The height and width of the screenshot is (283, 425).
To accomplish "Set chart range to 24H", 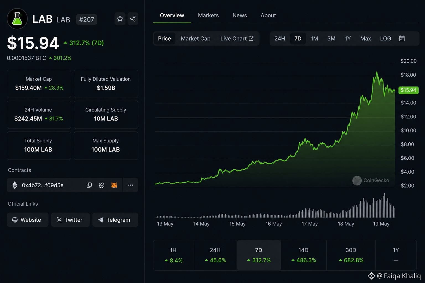I will [280, 39].
